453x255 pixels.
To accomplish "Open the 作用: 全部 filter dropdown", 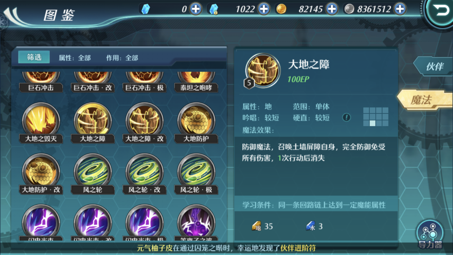I will pyautogui.click(x=122, y=58).
